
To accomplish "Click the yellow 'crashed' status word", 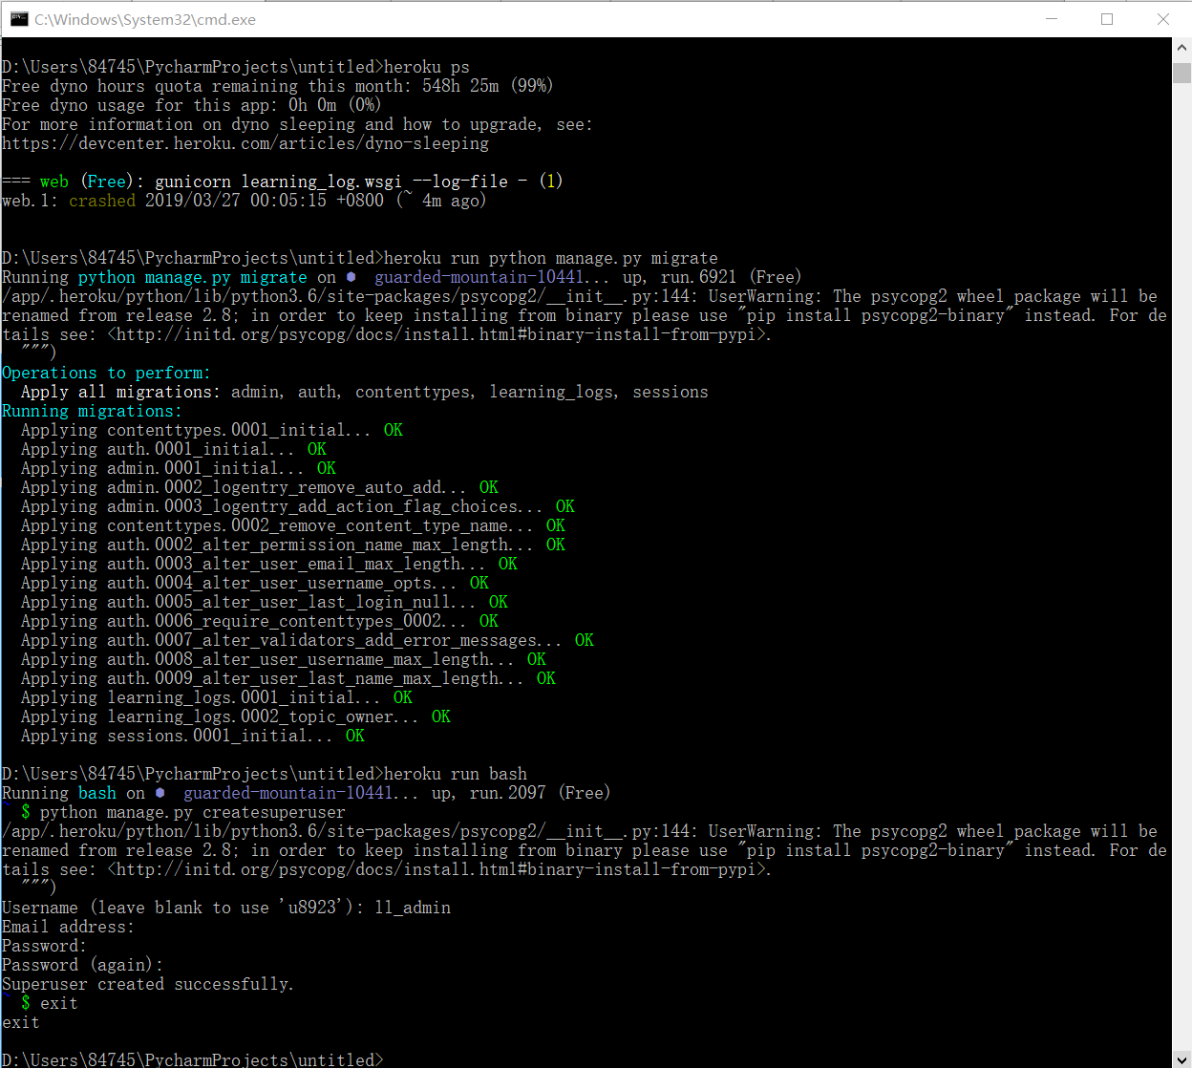I will 102,201.
